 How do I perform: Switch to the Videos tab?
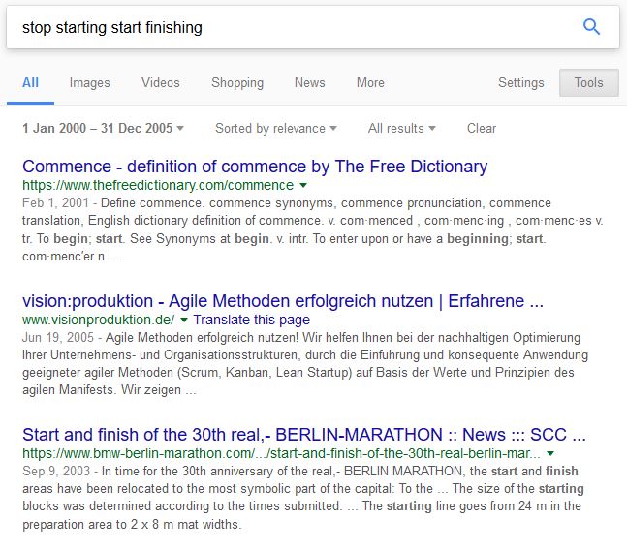click(x=161, y=83)
